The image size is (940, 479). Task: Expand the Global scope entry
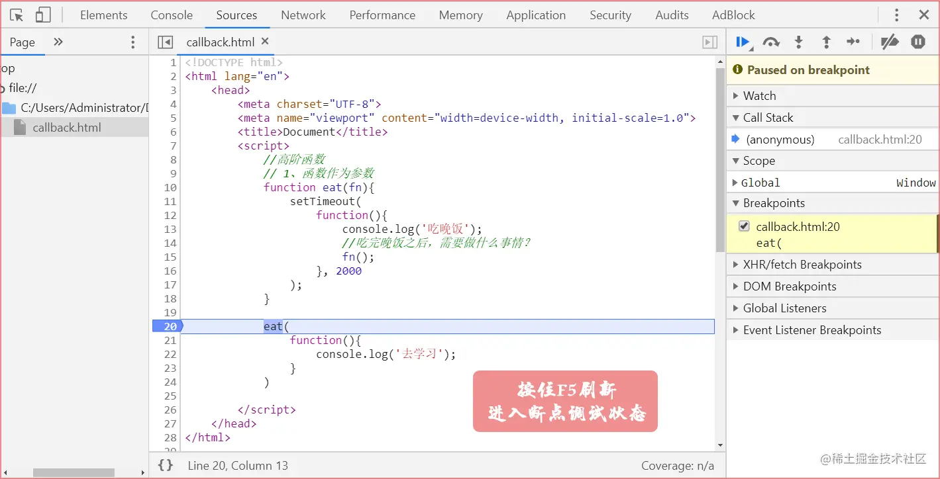(735, 183)
